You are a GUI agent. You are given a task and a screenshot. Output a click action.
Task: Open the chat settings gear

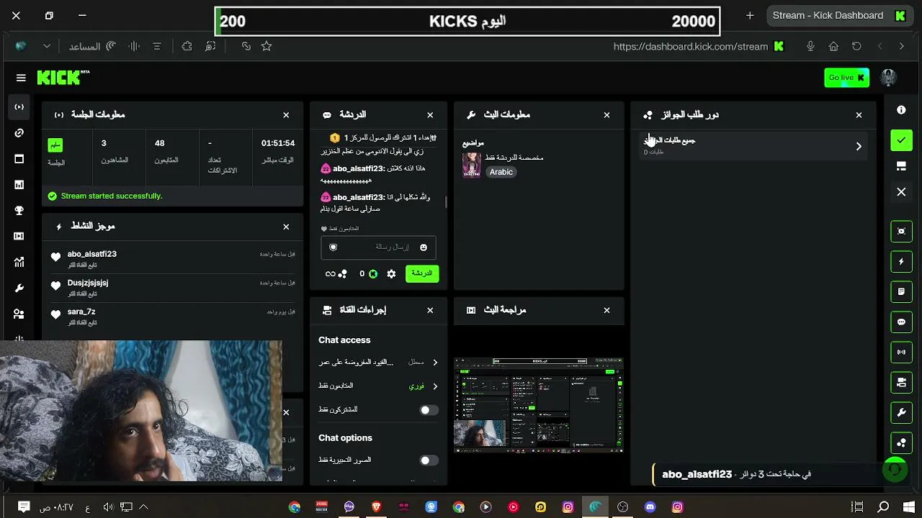391,274
